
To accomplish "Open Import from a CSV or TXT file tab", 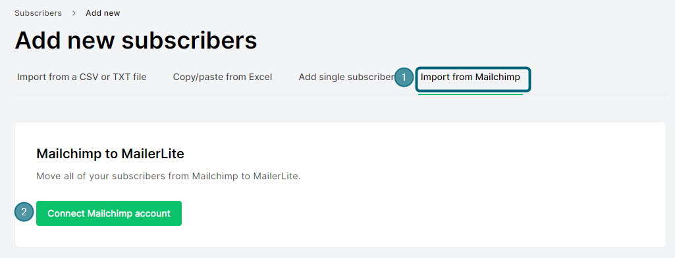I will pyautogui.click(x=82, y=77).
